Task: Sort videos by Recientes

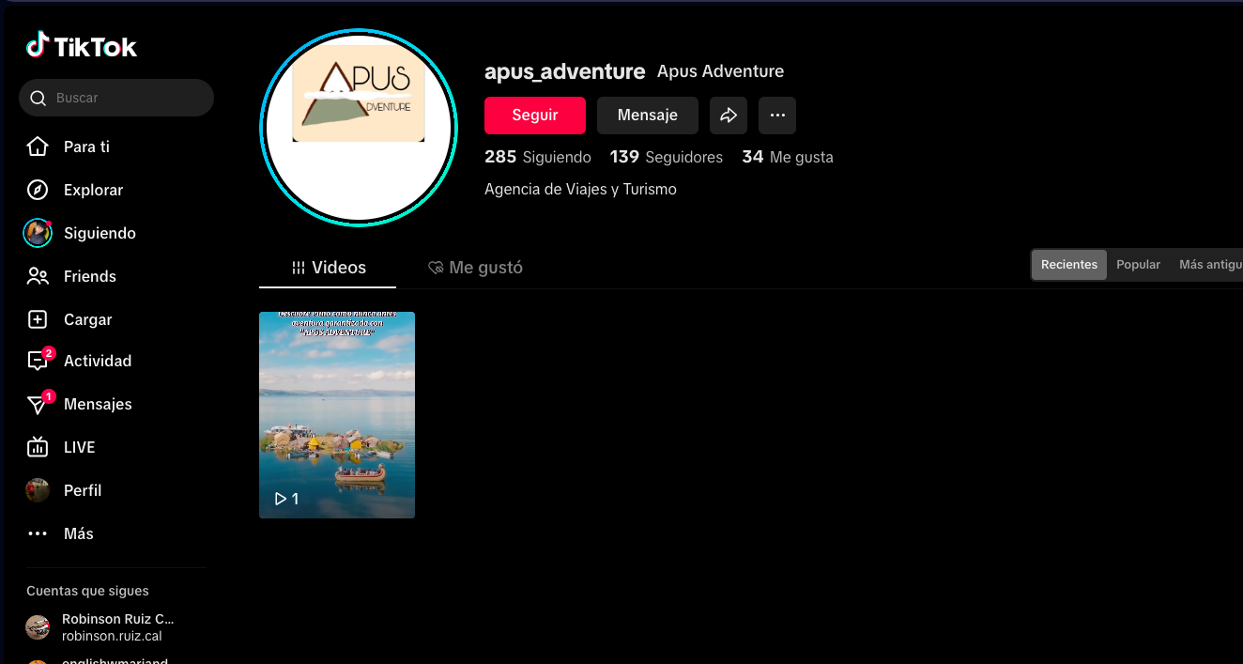Action: [x=1069, y=265]
